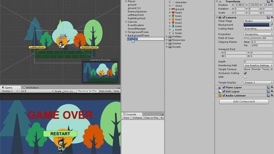274x154 pixels.
Task: Click the Prefabs folder icon
Action: click(x=170, y=36)
